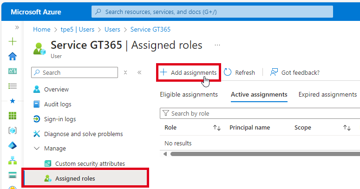Click the Got feedback icon

point(274,72)
